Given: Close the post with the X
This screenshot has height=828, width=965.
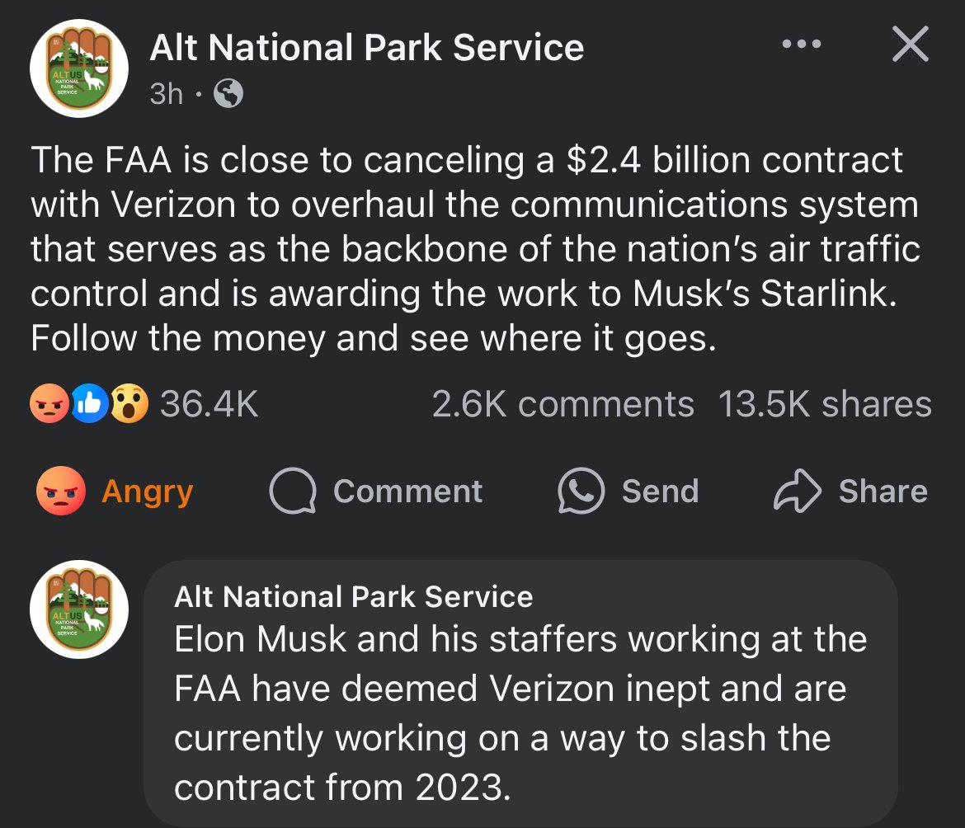Looking at the screenshot, I should coord(910,45).
